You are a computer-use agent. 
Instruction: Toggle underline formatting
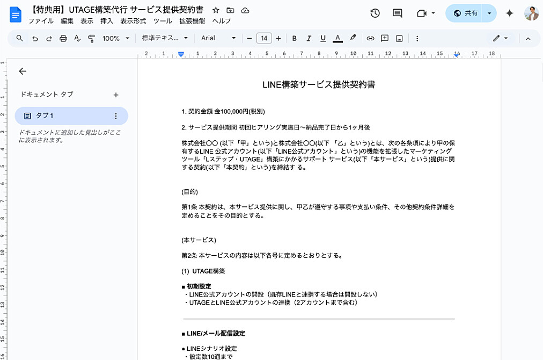pyautogui.click(x=323, y=39)
